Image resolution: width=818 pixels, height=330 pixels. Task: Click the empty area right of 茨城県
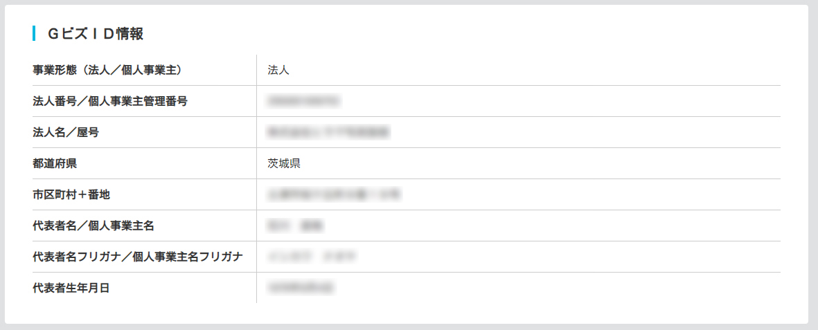pyautogui.click(x=540, y=164)
